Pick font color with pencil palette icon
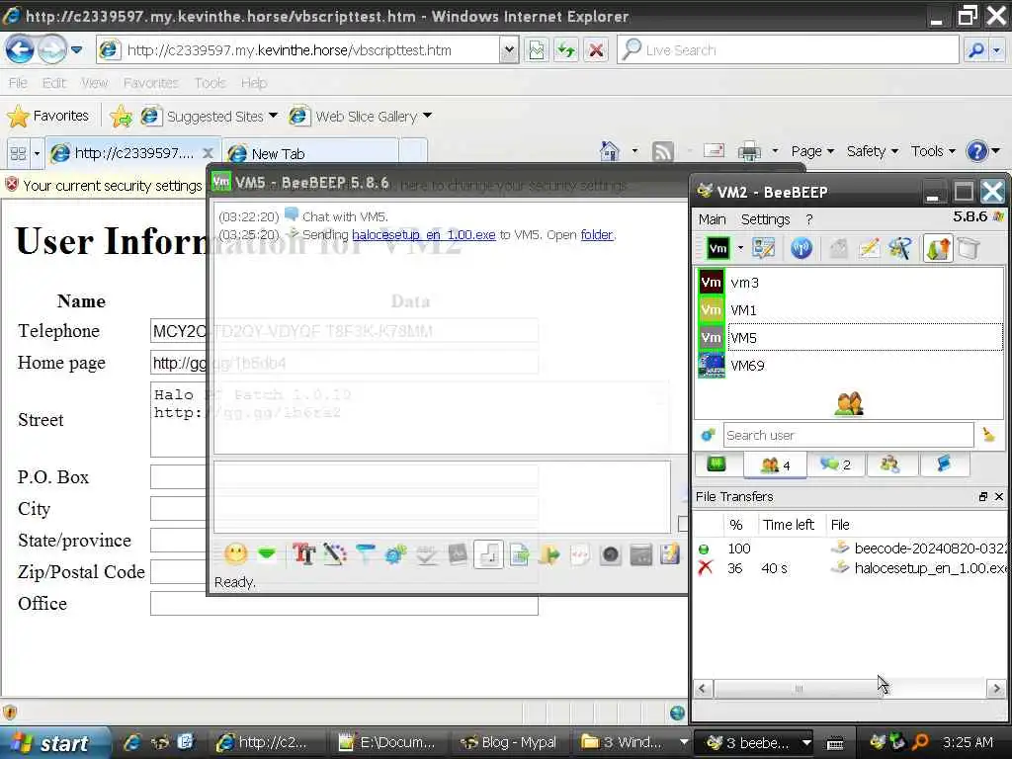1012x759 pixels. [334, 553]
